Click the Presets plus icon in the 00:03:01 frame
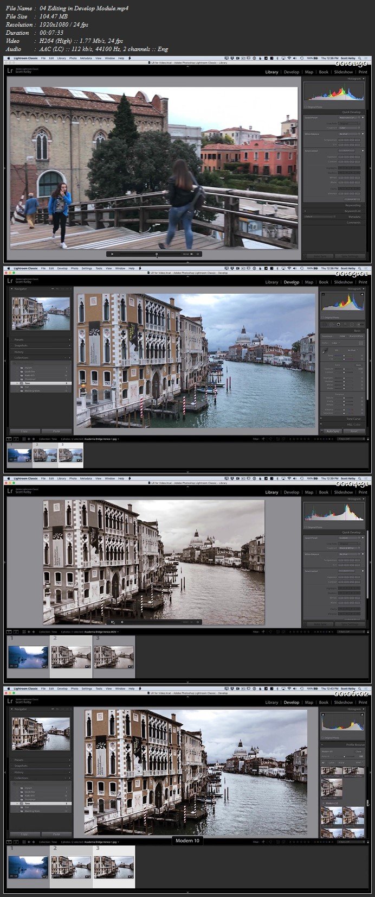The image size is (375, 897). coord(69,339)
